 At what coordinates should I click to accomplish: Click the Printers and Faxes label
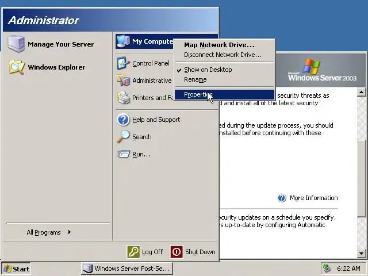153,98
